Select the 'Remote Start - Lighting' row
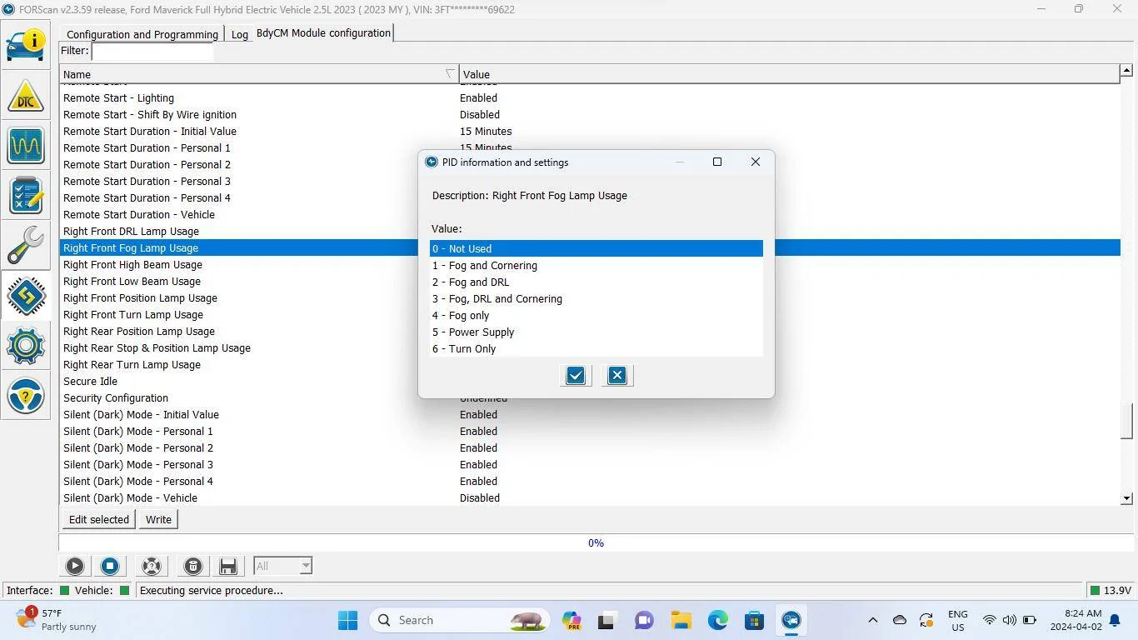1138x640 pixels. 590,97
